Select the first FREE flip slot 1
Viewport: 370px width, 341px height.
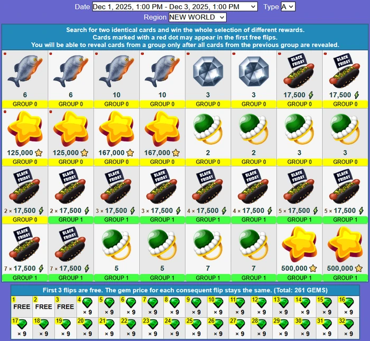[x=22, y=306]
